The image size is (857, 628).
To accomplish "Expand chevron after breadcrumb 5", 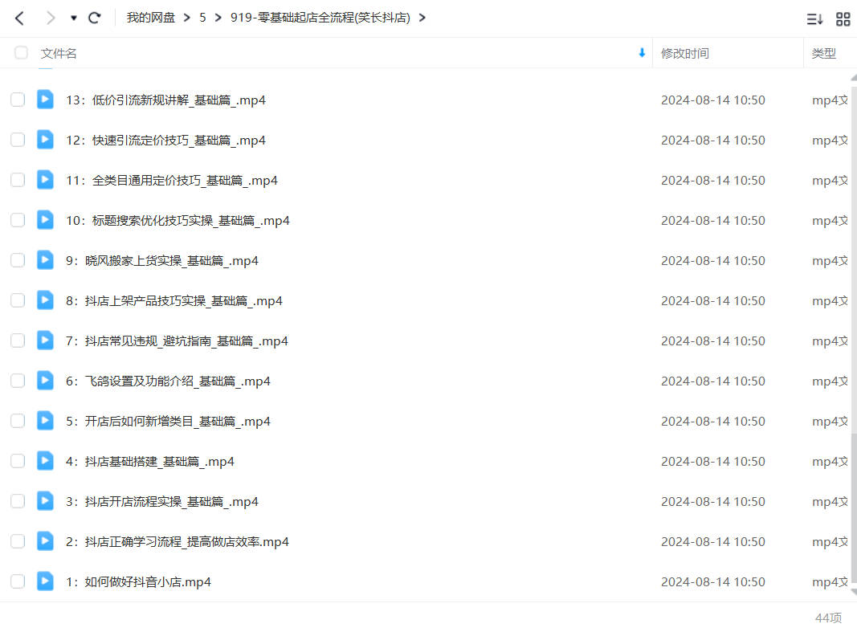I will [x=218, y=18].
